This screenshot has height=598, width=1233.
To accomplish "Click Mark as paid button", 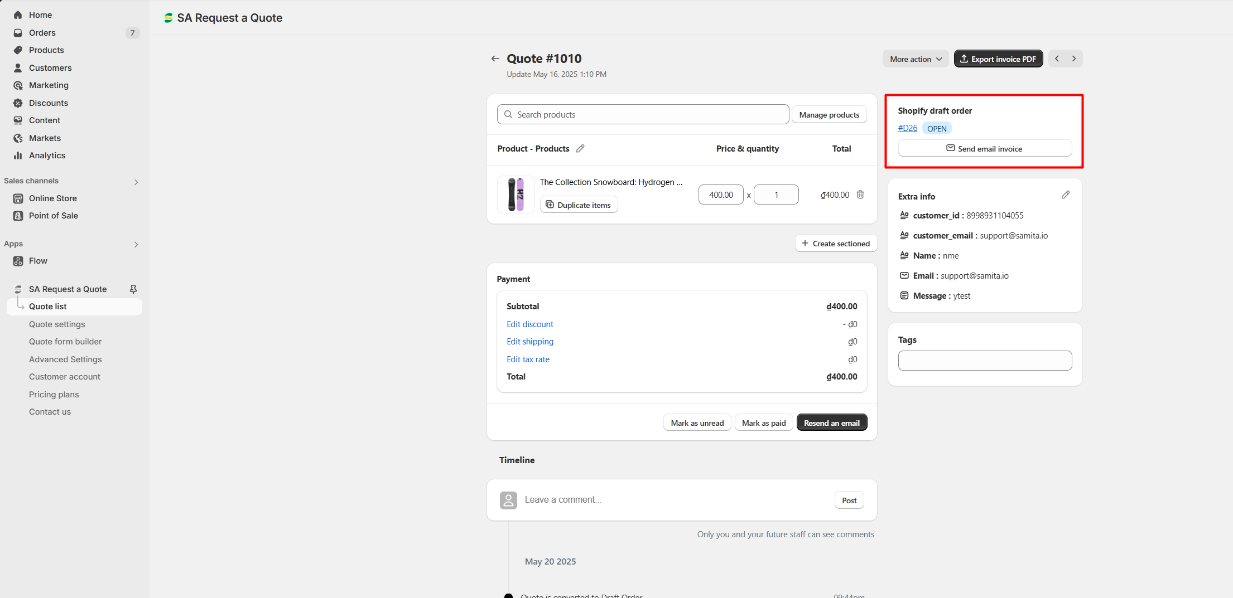I will (x=764, y=423).
